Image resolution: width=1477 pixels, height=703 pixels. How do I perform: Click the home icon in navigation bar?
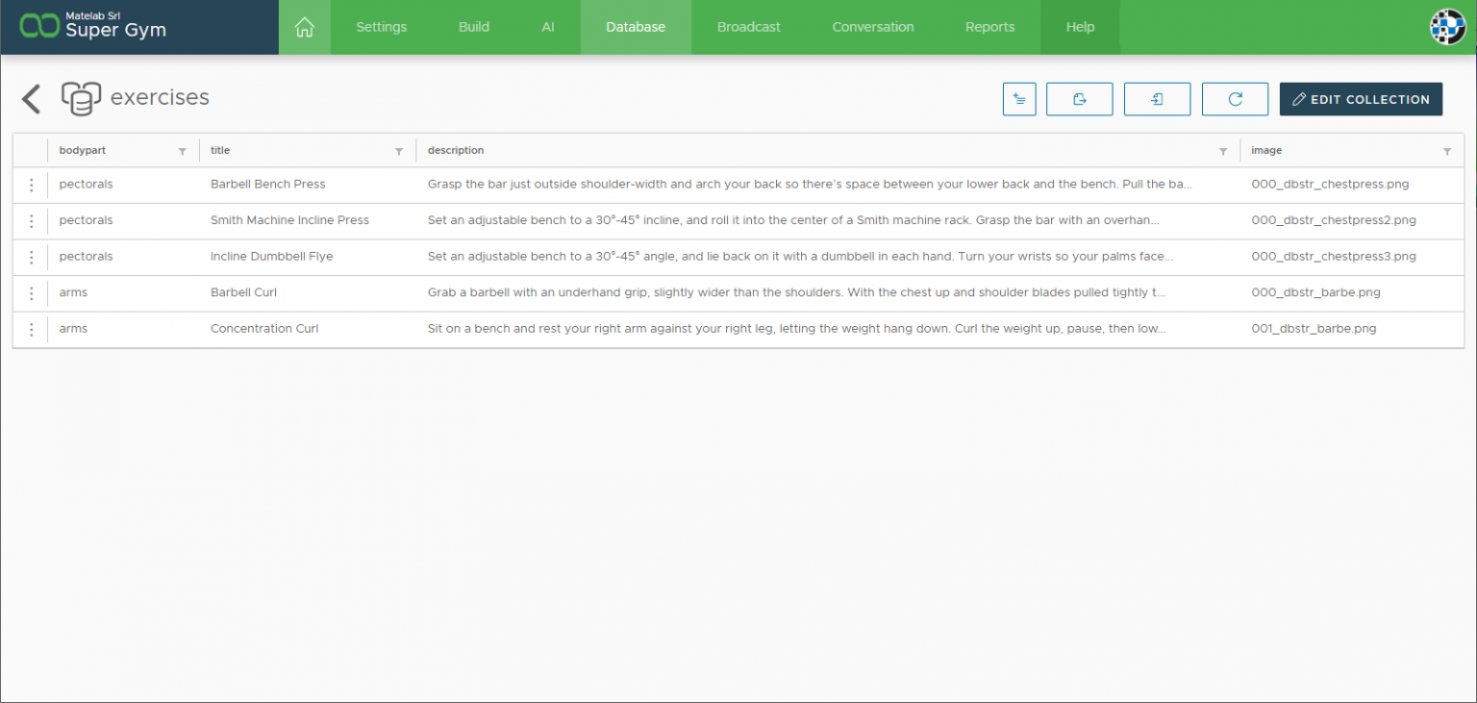(304, 27)
